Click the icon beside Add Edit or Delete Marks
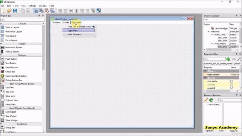The width and height of the screenshot is (242, 136). point(93,26)
